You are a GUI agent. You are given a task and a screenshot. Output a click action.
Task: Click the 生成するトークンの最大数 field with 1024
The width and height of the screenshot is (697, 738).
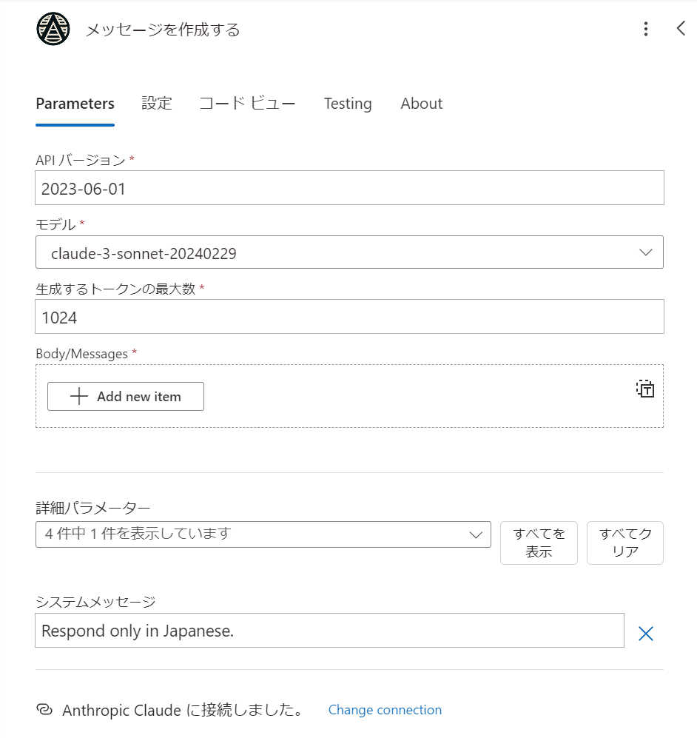click(349, 317)
